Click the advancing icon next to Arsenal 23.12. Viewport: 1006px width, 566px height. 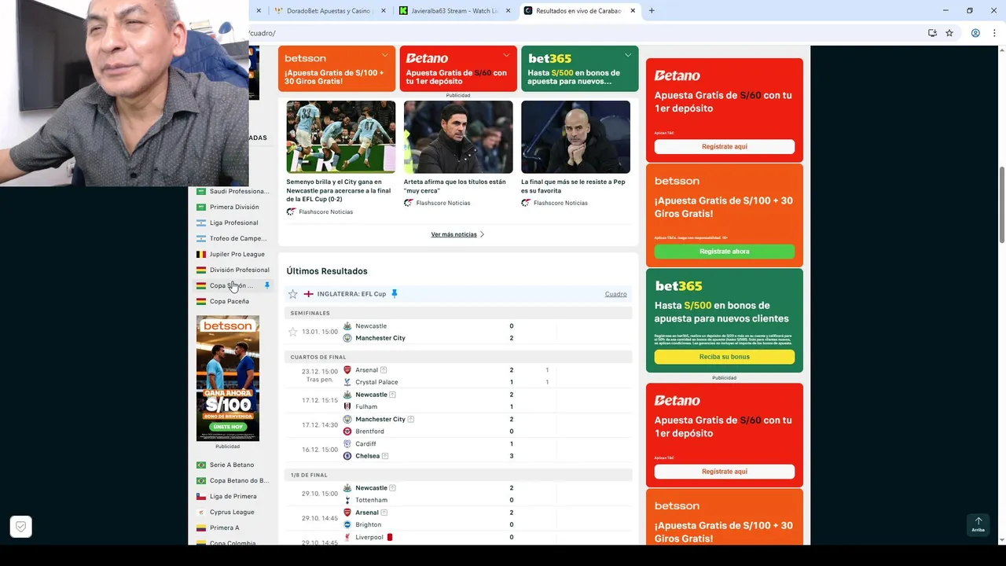[384, 370]
